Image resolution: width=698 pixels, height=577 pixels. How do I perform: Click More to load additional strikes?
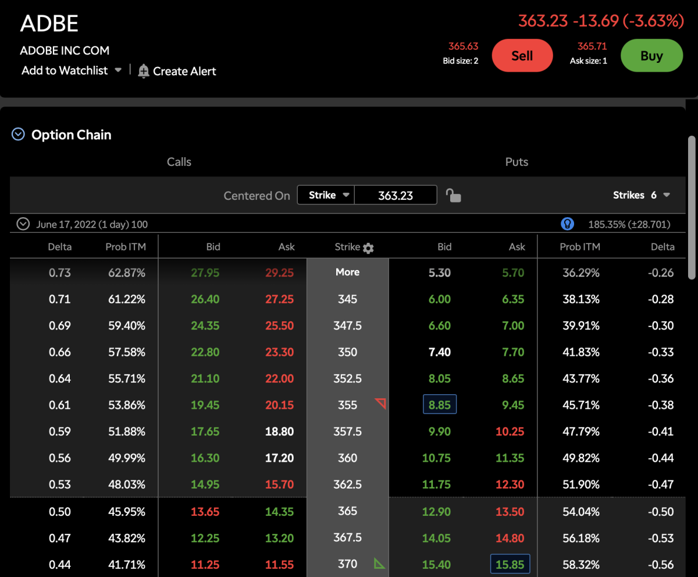[x=347, y=272]
